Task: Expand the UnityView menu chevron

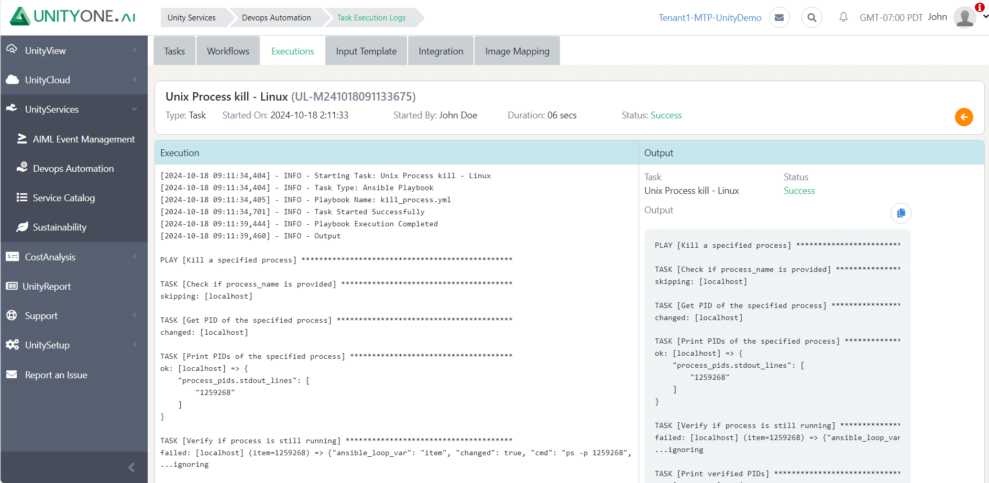Action: coord(135,50)
